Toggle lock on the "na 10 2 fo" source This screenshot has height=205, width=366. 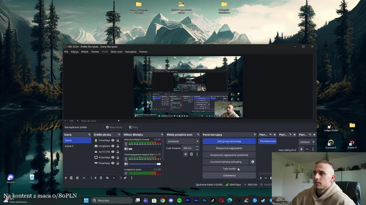[118, 152]
